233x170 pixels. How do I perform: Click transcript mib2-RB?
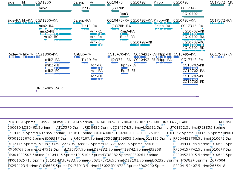pos(56,34)
